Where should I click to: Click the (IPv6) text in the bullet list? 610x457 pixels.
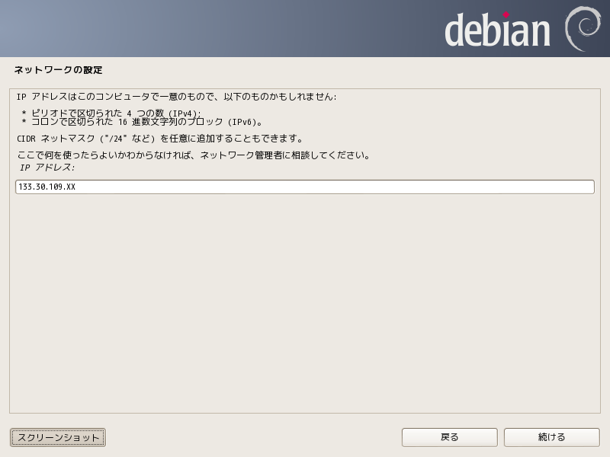(246, 122)
